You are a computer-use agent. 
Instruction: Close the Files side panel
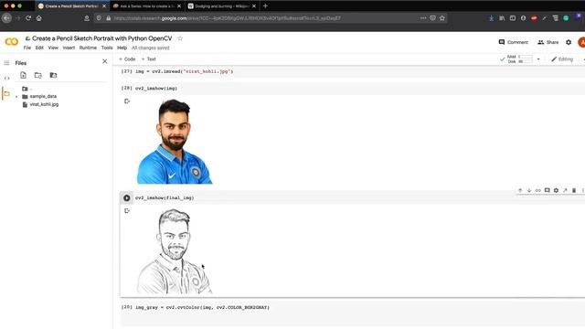[x=105, y=61]
